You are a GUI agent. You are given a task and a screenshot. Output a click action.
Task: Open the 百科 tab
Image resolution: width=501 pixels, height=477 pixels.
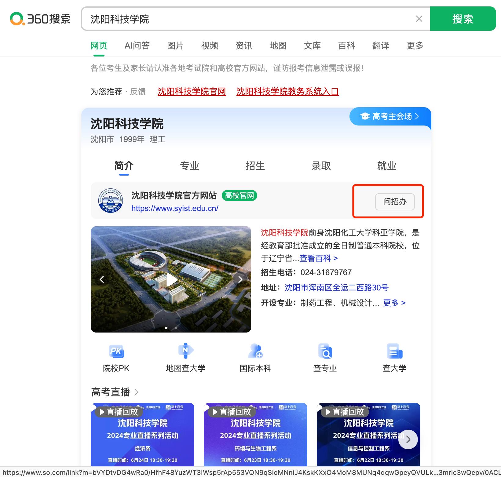[x=346, y=46]
